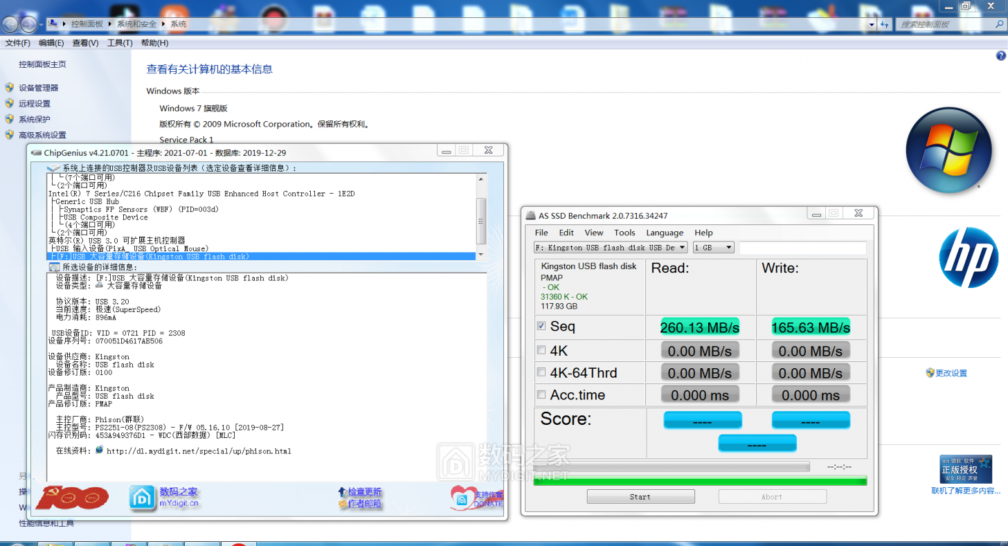Open the 编辑(E) menu in Control Panel
This screenshot has height=546, width=1008.
[x=51, y=43]
